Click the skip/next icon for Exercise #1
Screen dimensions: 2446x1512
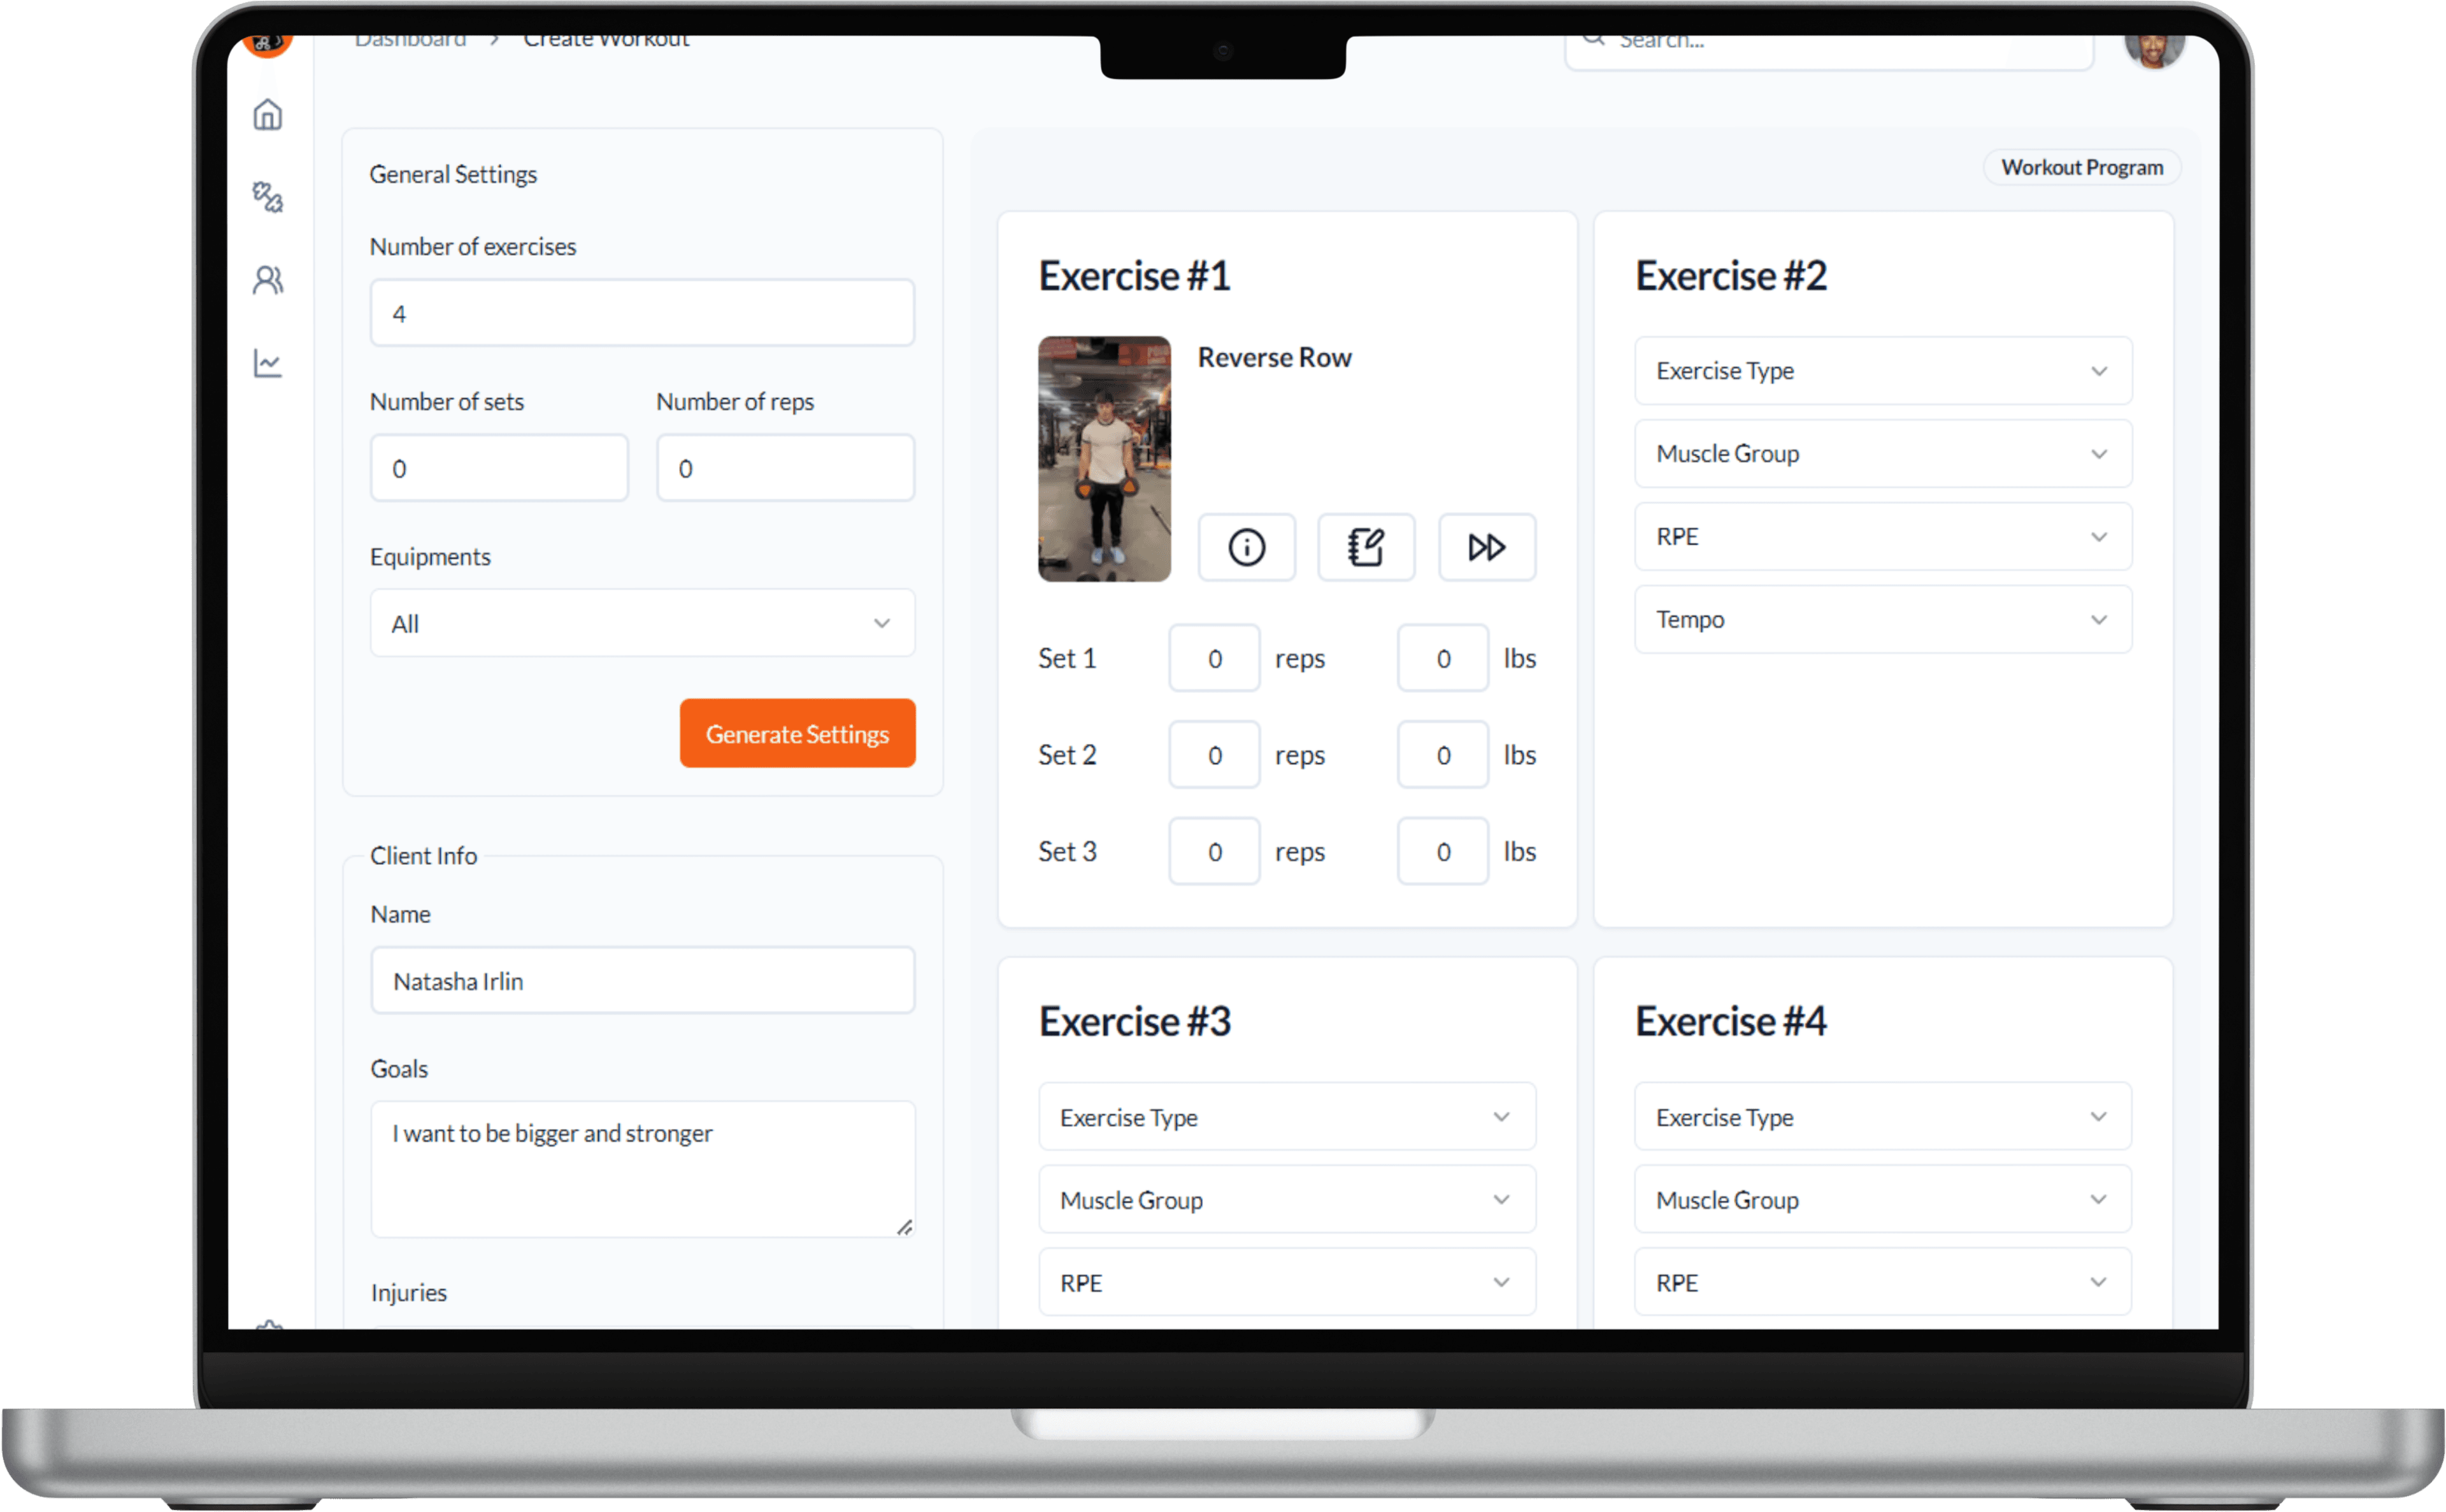[x=1484, y=546]
